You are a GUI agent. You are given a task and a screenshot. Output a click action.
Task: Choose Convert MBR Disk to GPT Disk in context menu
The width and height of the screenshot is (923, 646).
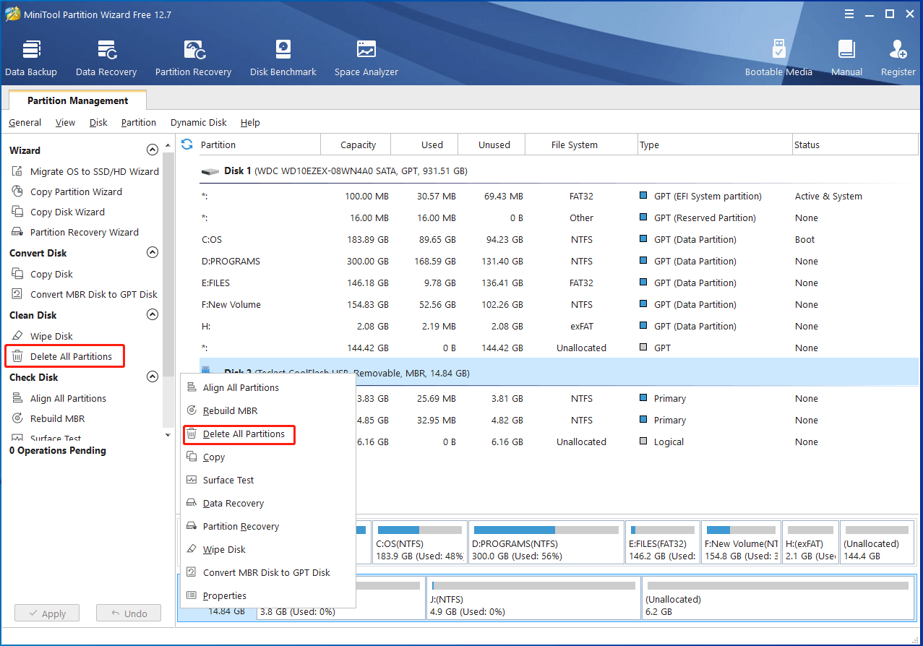[x=267, y=572]
